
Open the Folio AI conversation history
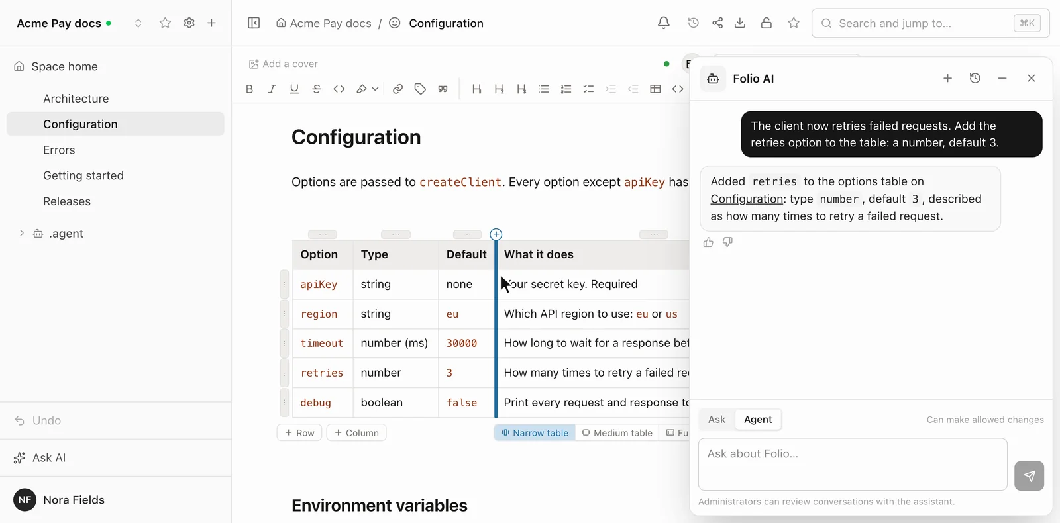(x=975, y=78)
